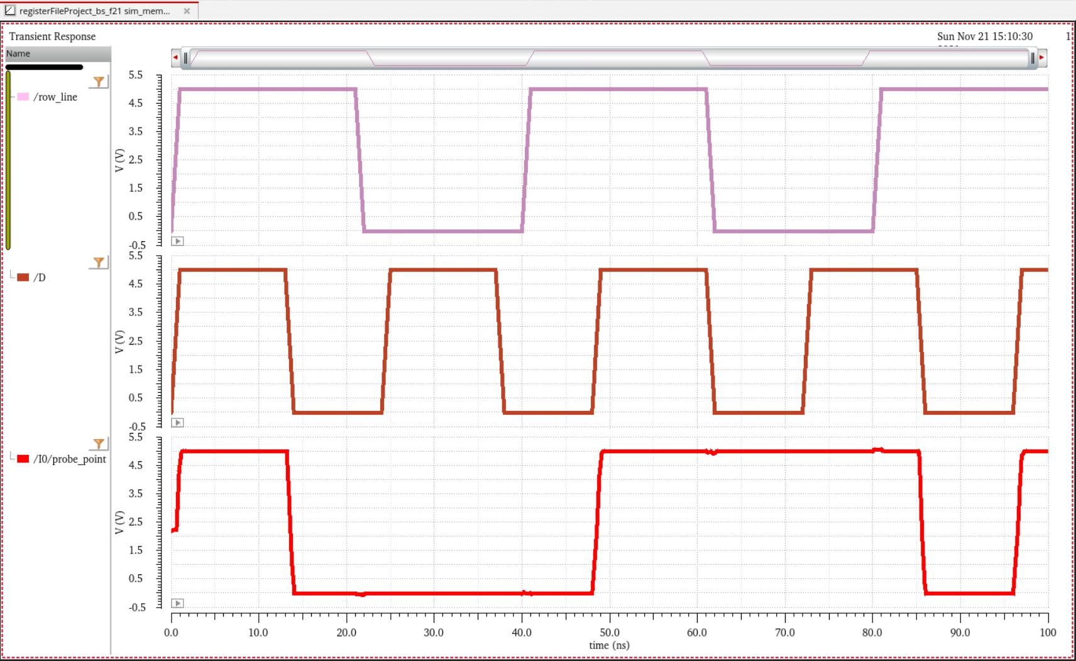
Task: Click the filter icon beside /I0/probe_point
Action: point(99,444)
